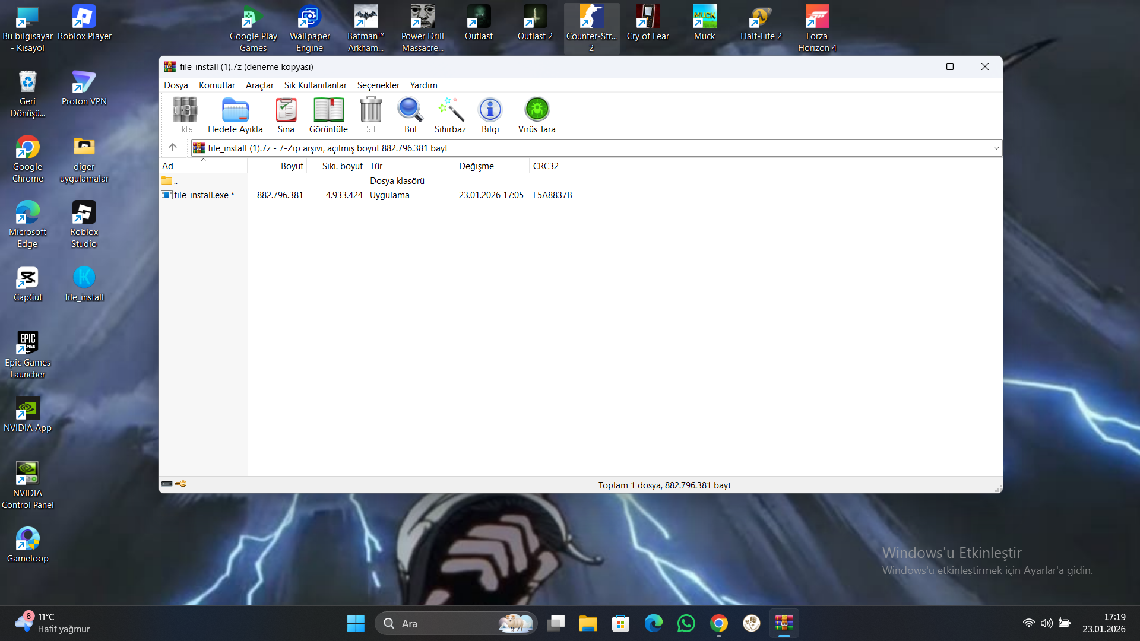Open Microsoft Store from the taskbar

pos(621,623)
